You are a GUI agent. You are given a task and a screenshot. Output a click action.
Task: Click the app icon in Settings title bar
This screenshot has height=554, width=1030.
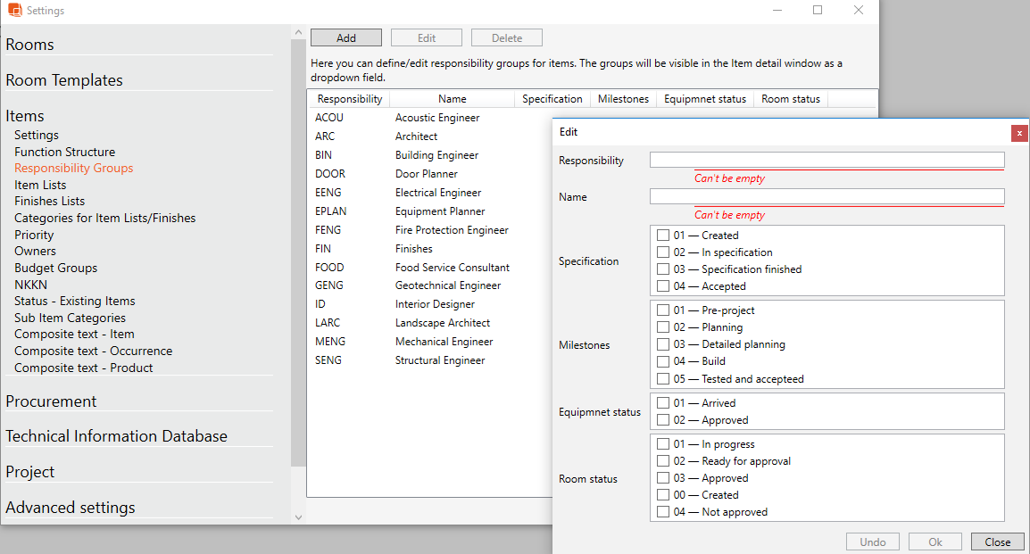tap(14, 10)
